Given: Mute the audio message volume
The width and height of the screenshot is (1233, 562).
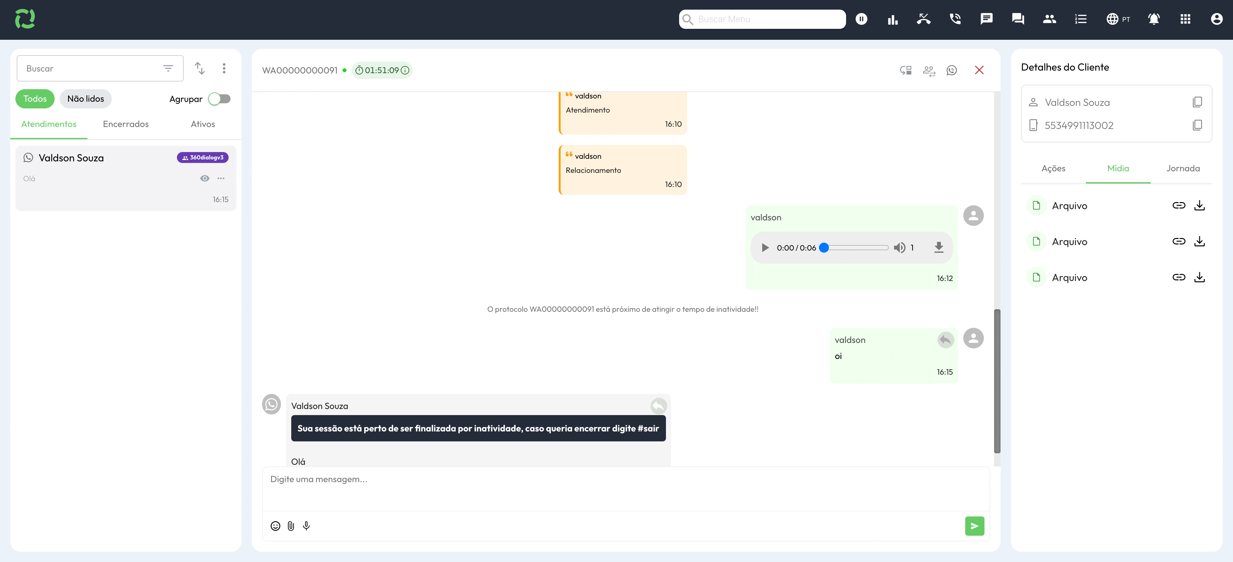Looking at the screenshot, I should (900, 248).
